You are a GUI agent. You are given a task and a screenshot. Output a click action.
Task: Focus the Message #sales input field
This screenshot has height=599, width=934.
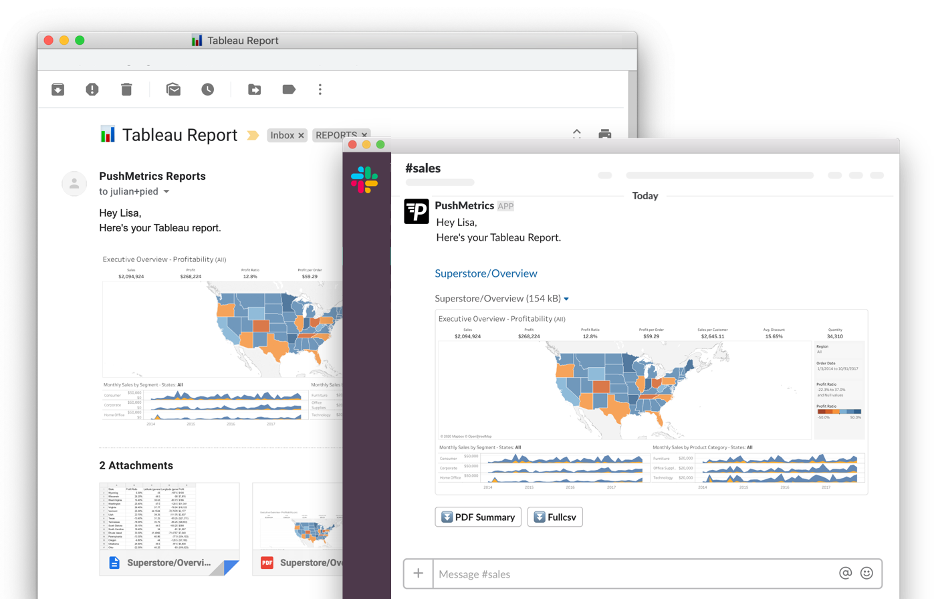click(635, 574)
